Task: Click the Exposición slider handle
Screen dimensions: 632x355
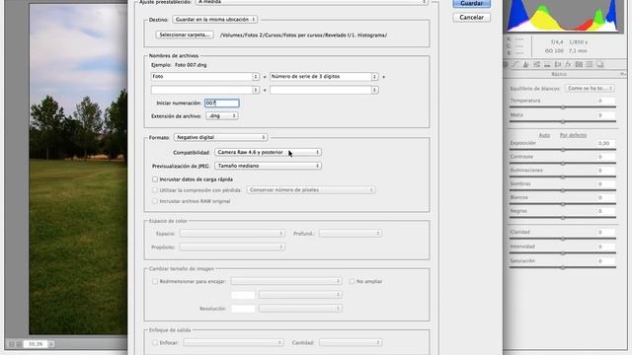Action: pos(563,150)
